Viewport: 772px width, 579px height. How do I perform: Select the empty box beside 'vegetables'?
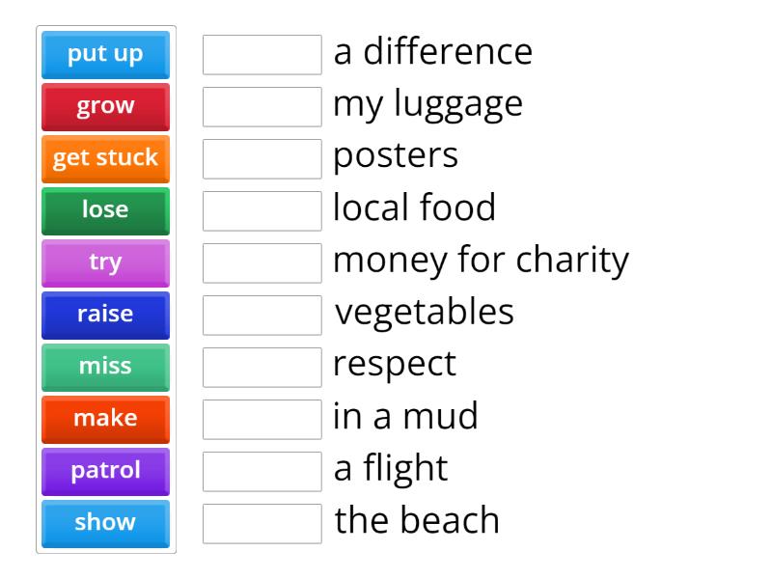click(262, 316)
